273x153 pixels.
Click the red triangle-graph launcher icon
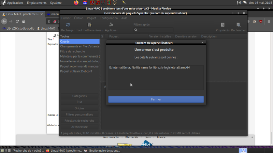pyautogui.click(x=92, y=3)
